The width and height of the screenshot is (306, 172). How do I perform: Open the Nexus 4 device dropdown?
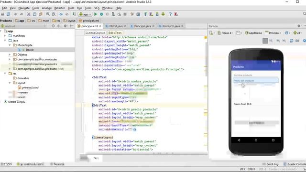click(225, 33)
